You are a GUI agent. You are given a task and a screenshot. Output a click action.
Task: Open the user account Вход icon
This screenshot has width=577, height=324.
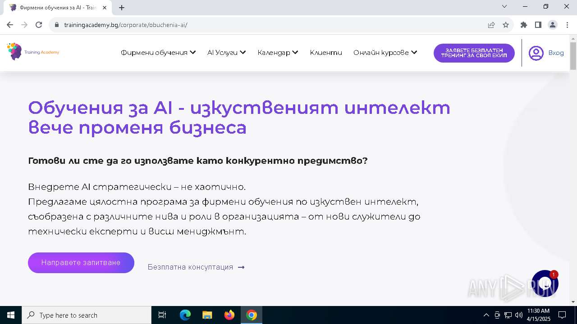pyautogui.click(x=536, y=53)
